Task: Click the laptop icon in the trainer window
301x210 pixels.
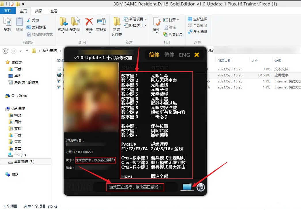Action: click(x=187, y=187)
